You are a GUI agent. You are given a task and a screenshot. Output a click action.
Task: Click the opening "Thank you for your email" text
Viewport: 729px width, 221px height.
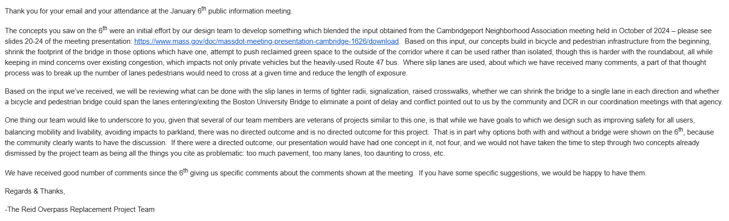coord(40,11)
